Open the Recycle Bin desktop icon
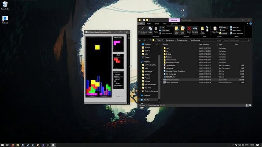 click(x=5, y=5)
